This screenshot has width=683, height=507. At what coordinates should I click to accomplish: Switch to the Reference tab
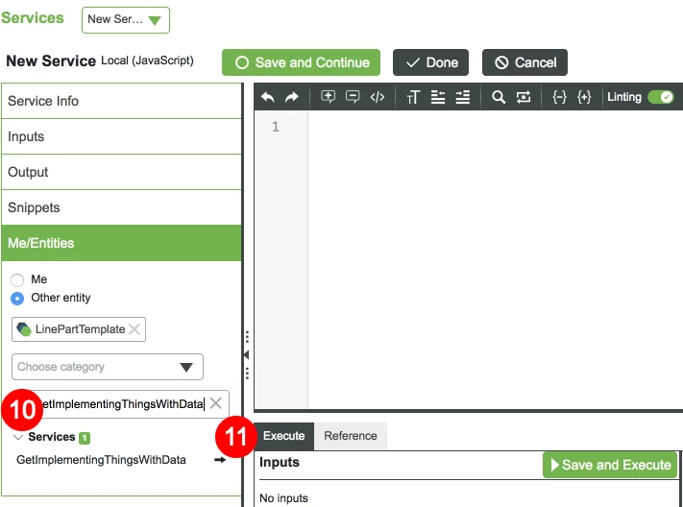coord(351,436)
